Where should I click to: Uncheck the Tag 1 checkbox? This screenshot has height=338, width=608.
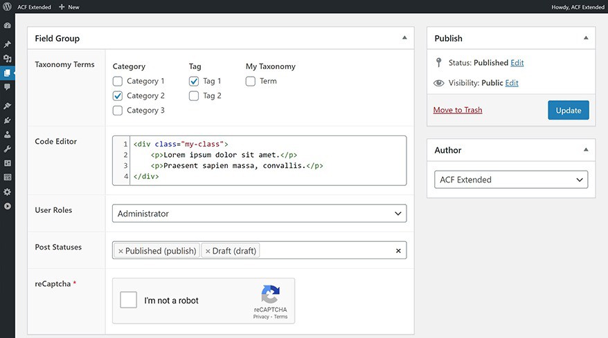(194, 81)
